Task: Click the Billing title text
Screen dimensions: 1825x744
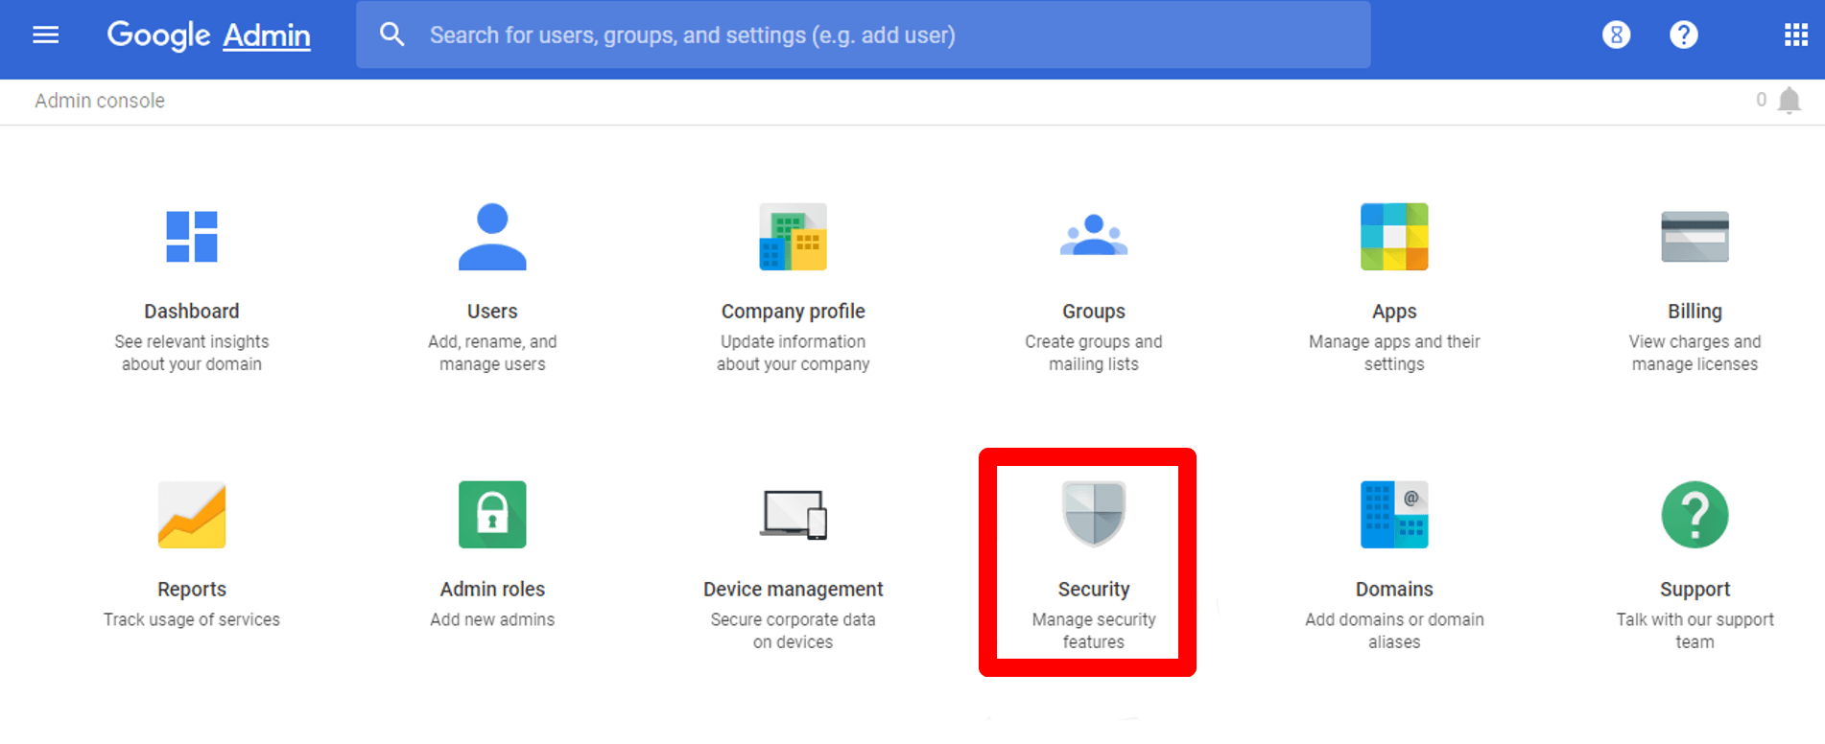Action: click(1695, 312)
